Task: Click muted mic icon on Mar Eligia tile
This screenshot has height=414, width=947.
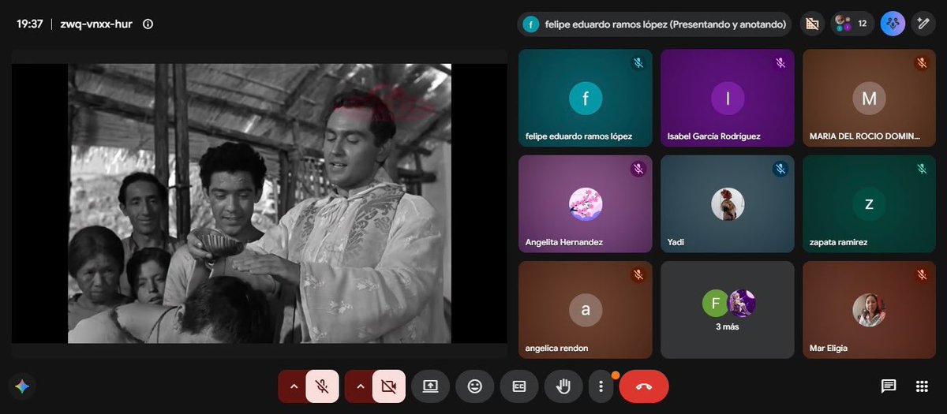Action: pos(922,274)
